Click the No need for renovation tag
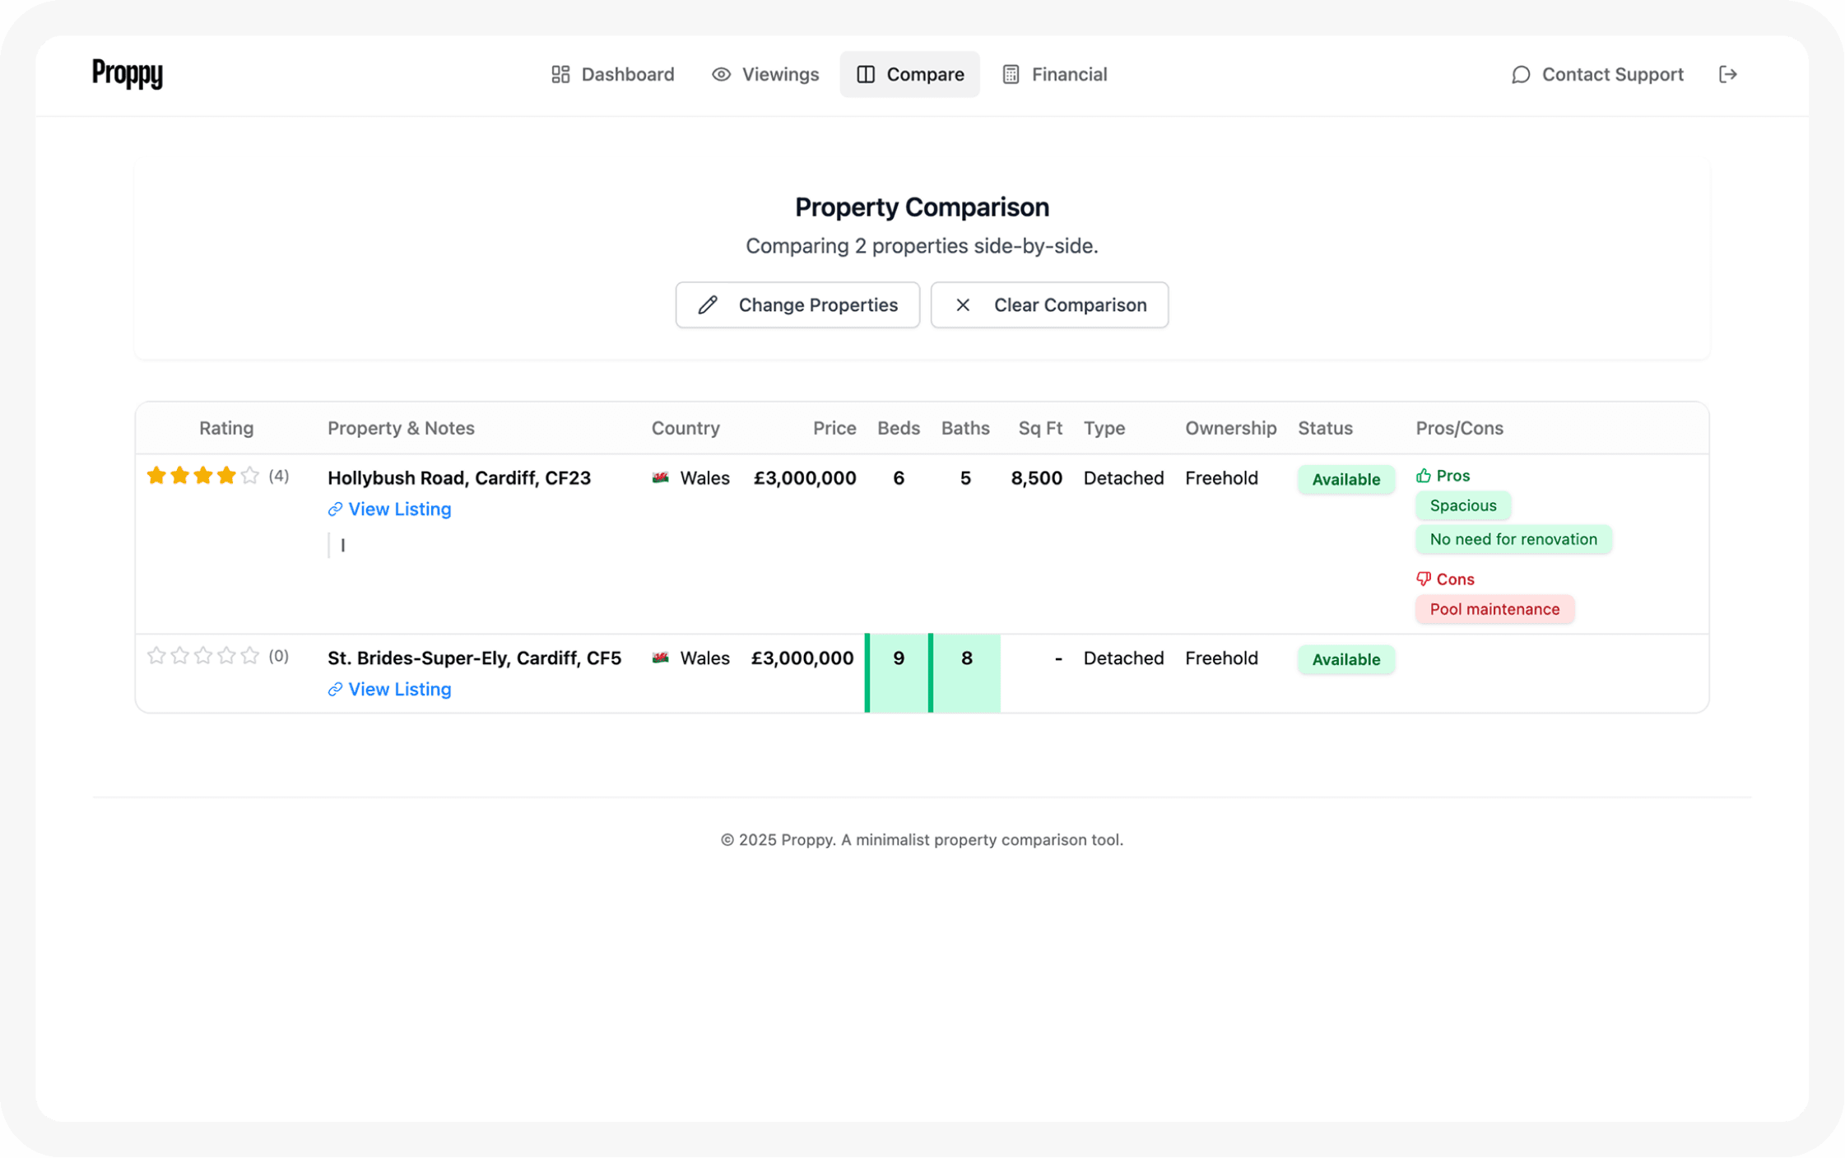 point(1513,539)
